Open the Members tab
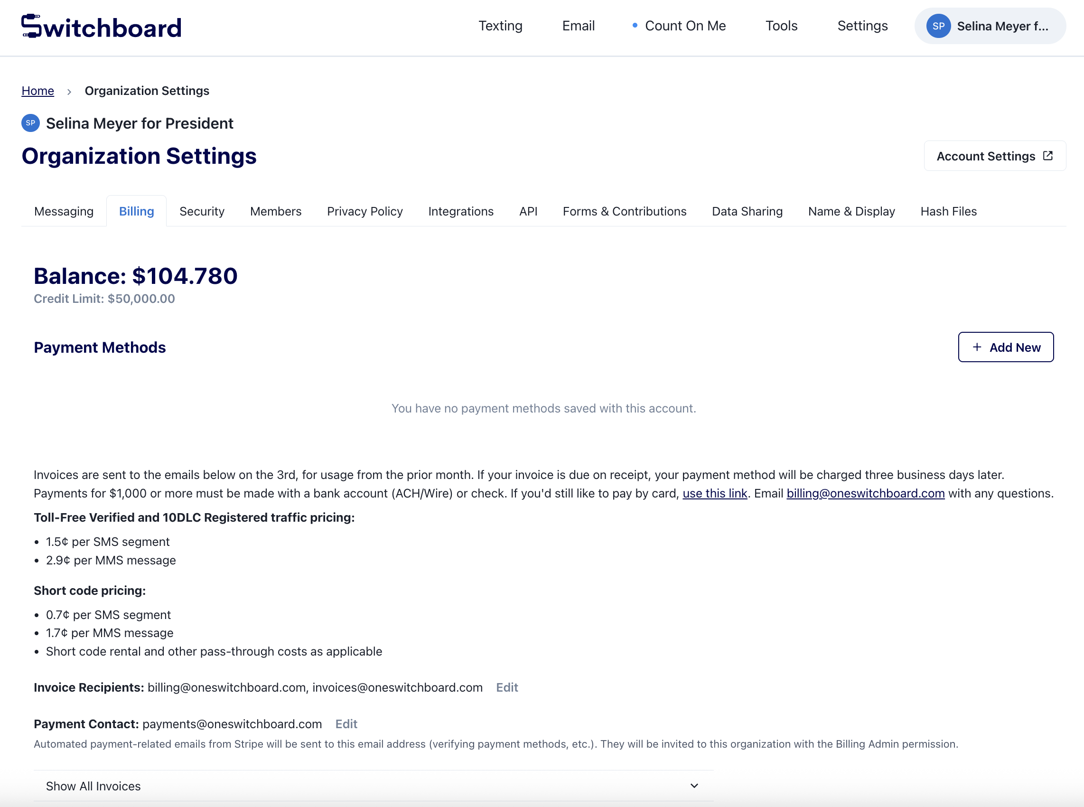1084x807 pixels. 276,211
